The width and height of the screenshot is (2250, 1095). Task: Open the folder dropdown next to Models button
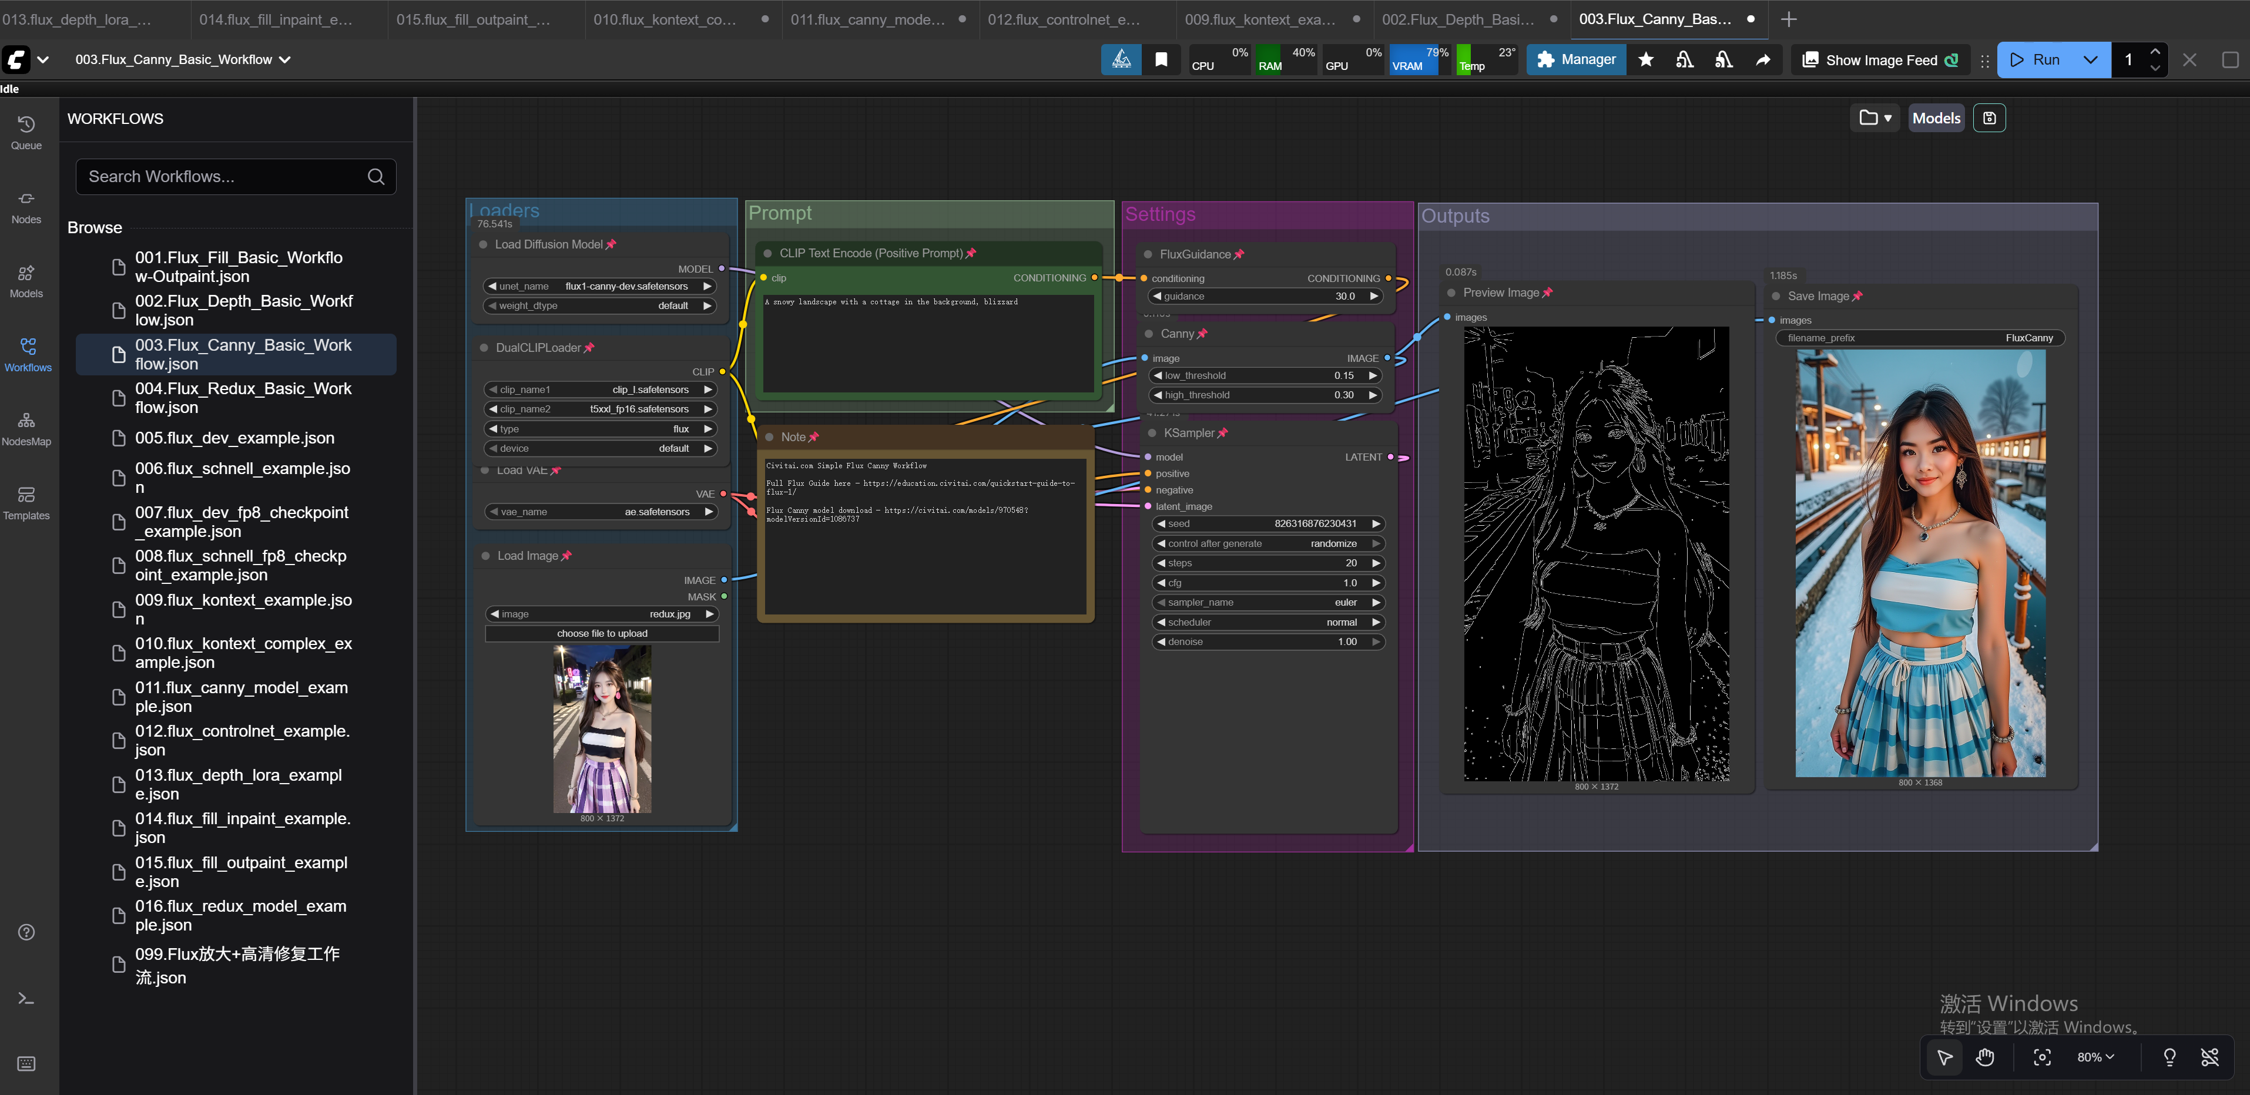pyautogui.click(x=1875, y=117)
